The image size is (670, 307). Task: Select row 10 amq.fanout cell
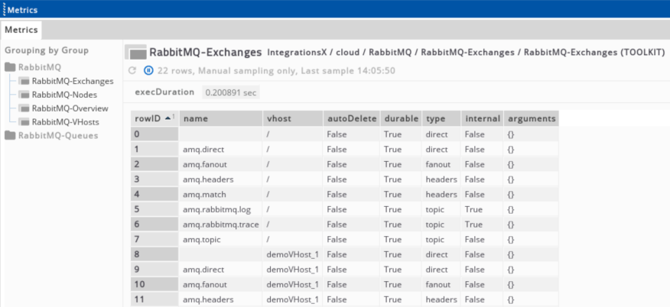pyautogui.click(x=203, y=284)
